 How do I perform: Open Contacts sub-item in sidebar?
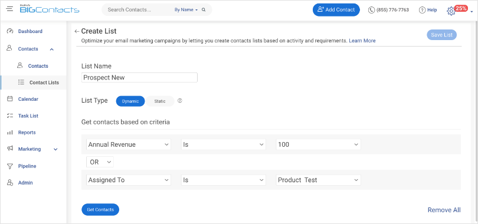point(38,66)
